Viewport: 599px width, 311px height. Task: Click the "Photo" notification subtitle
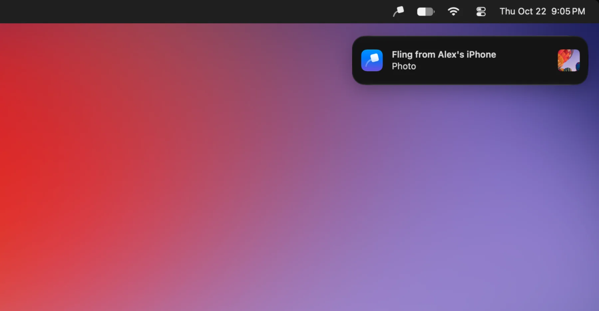(x=404, y=66)
